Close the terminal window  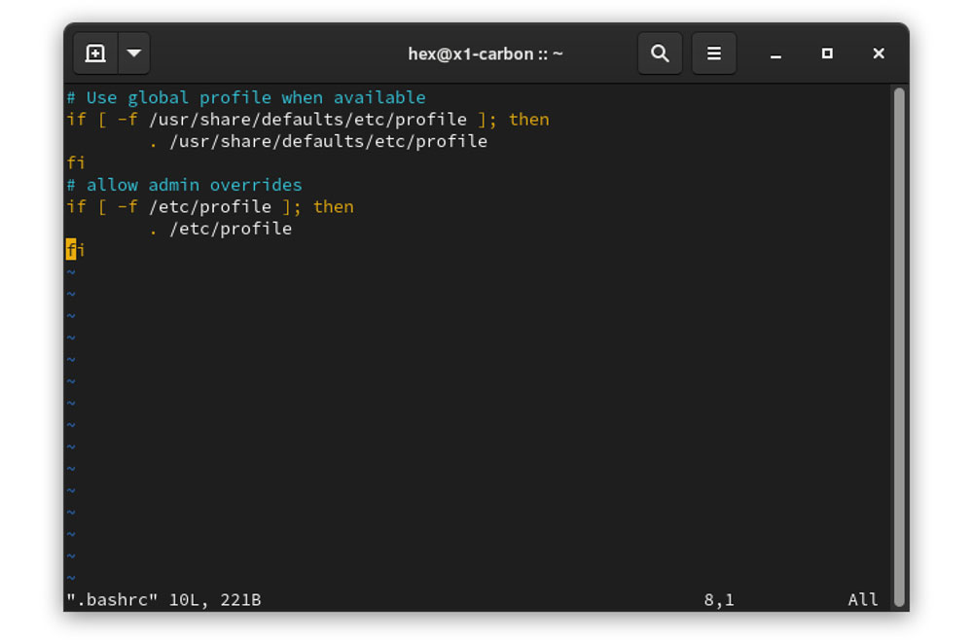pos(879,53)
